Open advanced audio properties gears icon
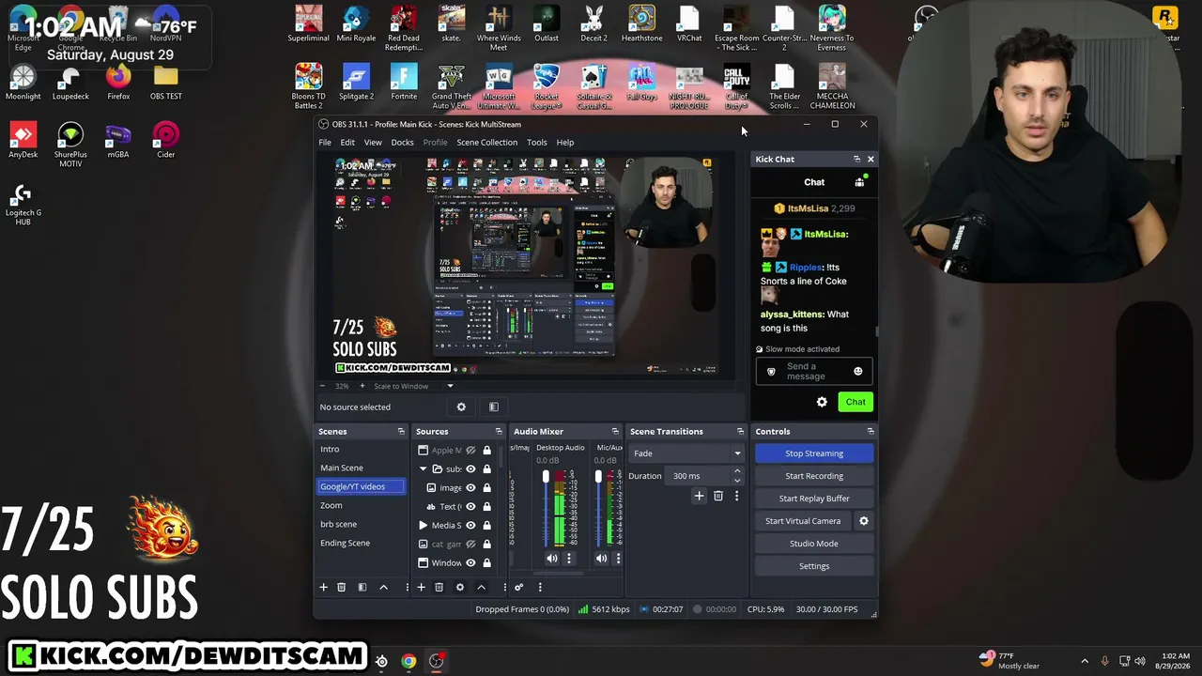The width and height of the screenshot is (1202, 676). click(x=518, y=587)
